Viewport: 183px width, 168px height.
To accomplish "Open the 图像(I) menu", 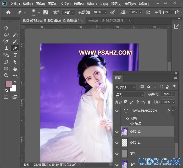I will pyautogui.click(x=40, y=4).
